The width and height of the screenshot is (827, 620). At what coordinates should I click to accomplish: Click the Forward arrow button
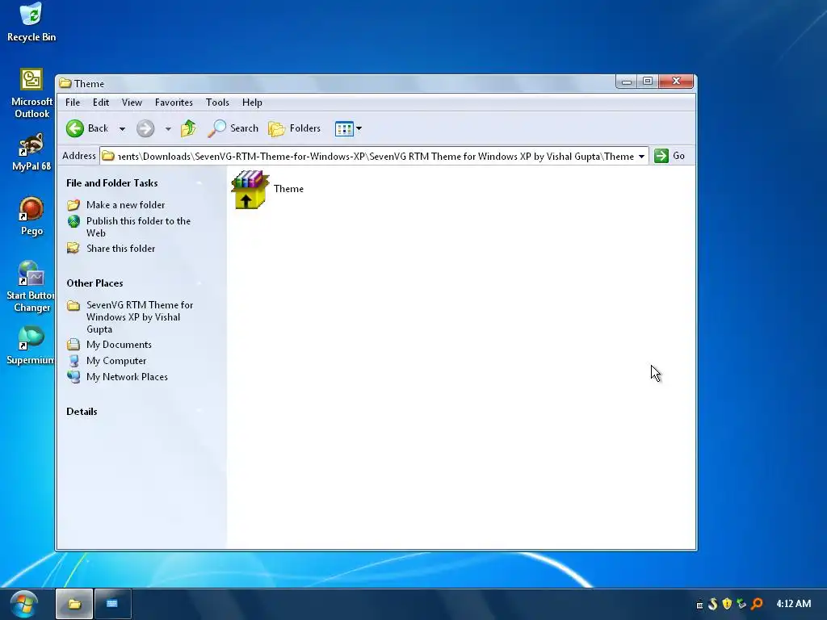click(145, 128)
